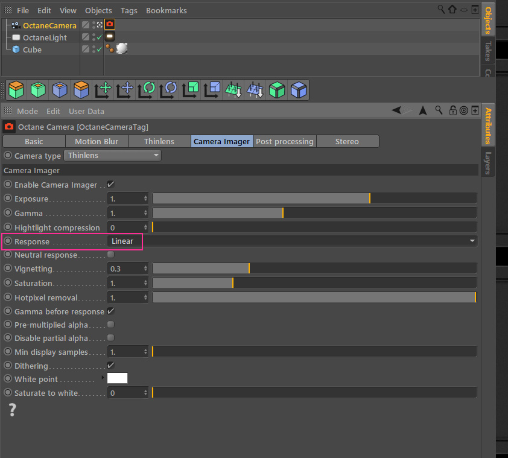
Task: Click the eye icon in Object Manager header
Action: [464, 10]
